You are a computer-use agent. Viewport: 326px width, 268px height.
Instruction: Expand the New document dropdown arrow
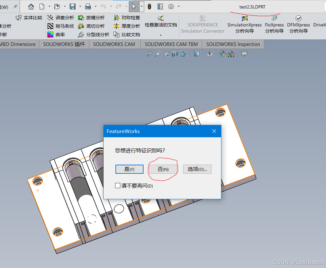coord(49,7)
